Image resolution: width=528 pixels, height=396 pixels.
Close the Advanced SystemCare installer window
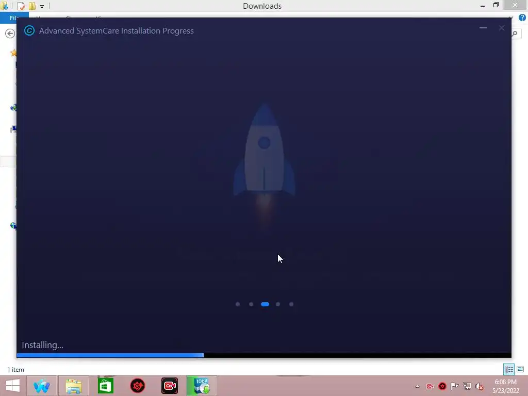tap(501, 28)
